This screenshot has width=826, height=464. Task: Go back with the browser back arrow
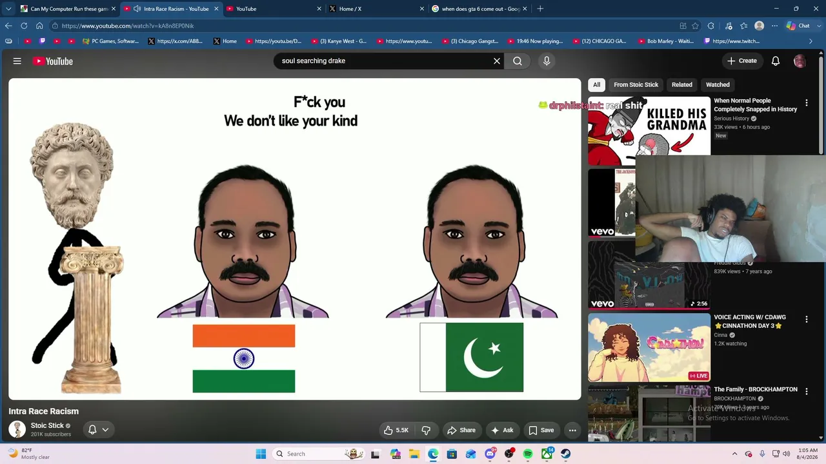tap(8, 26)
